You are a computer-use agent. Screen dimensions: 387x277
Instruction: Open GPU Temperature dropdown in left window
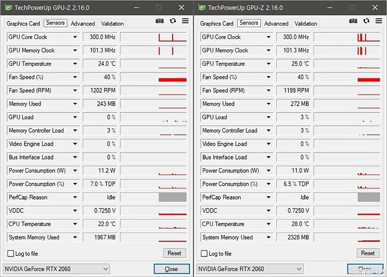(75, 64)
